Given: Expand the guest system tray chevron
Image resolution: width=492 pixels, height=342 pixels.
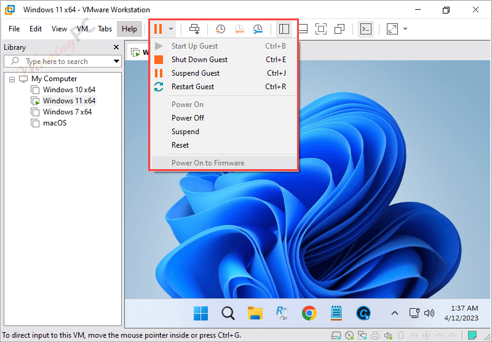Looking at the screenshot, I should (395, 313).
